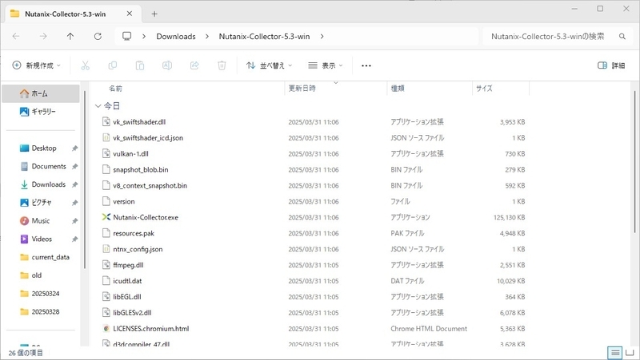Go forward with the right arrow
Viewport: 640px width, 360px height.
pos(43,36)
